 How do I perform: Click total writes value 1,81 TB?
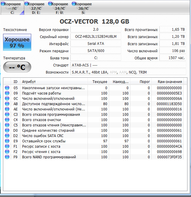(x=173, y=44)
